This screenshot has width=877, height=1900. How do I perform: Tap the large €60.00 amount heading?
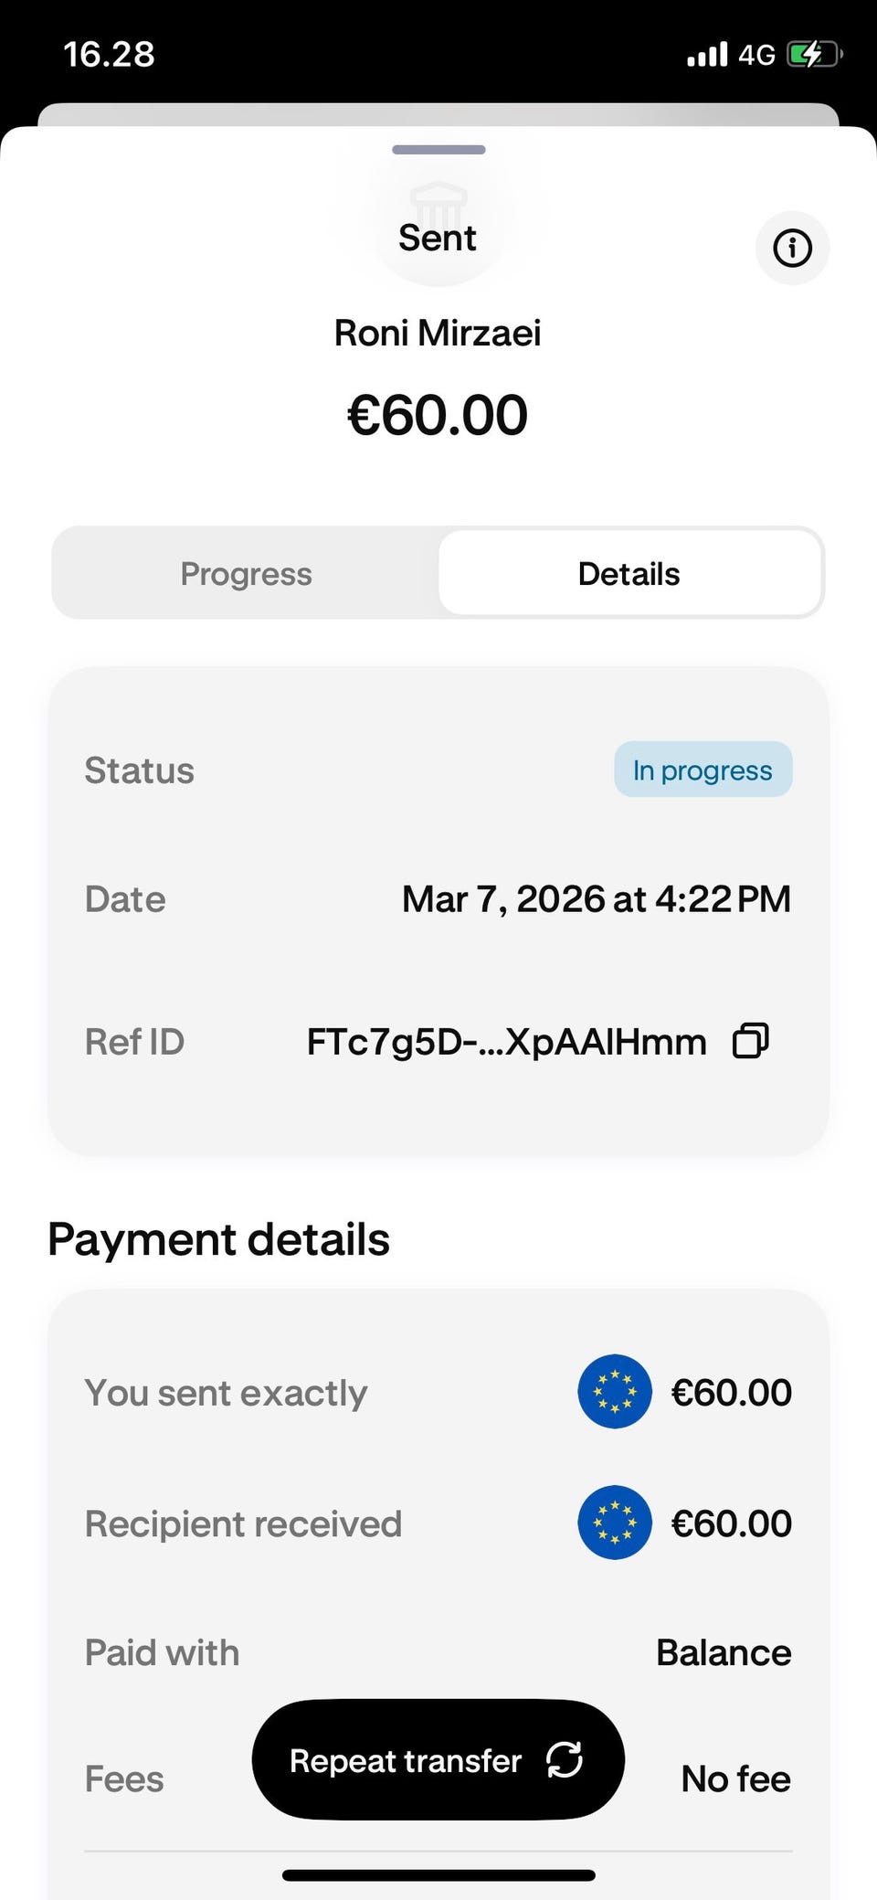pyautogui.click(x=438, y=415)
